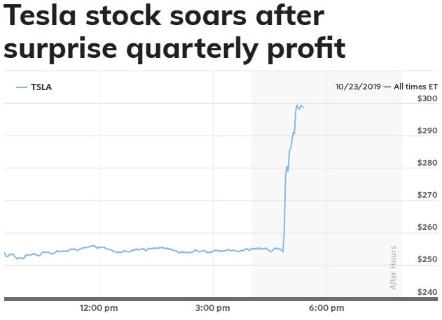Click the $280 price axis label
442x320 pixels.
tap(427, 163)
